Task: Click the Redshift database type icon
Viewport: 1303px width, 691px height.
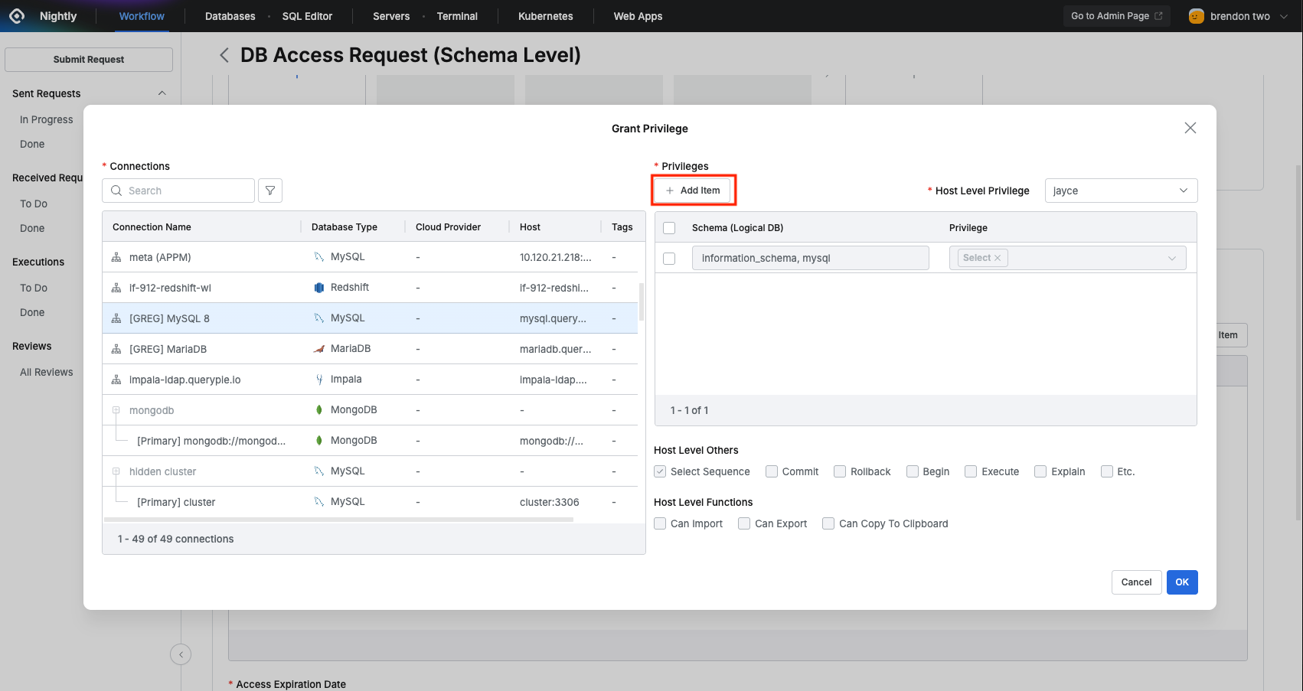Action: pos(319,288)
